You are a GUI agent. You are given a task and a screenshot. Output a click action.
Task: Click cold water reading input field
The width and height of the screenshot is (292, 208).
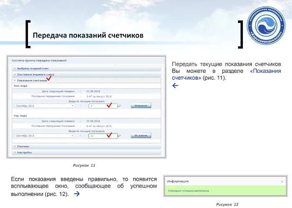tap(103, 106)
